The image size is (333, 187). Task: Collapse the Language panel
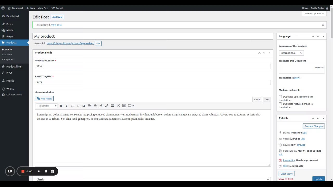(323, 36)
